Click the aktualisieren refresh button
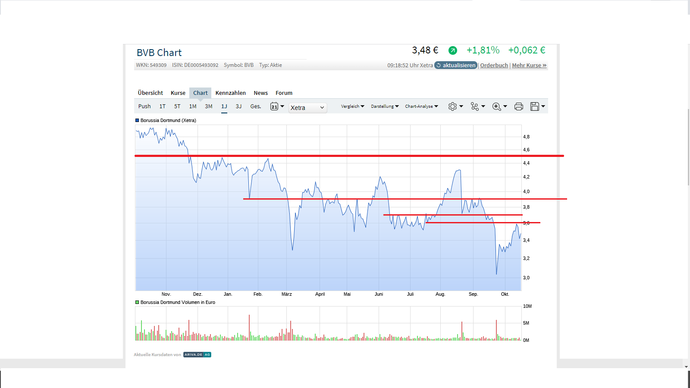 pos(456,66)
